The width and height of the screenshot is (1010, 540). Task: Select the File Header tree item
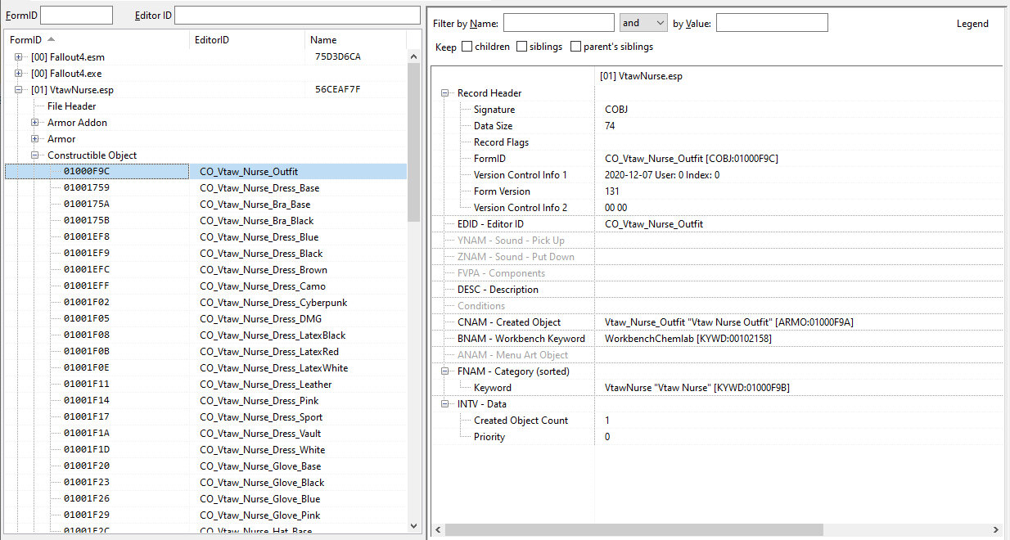coord(71,106)
